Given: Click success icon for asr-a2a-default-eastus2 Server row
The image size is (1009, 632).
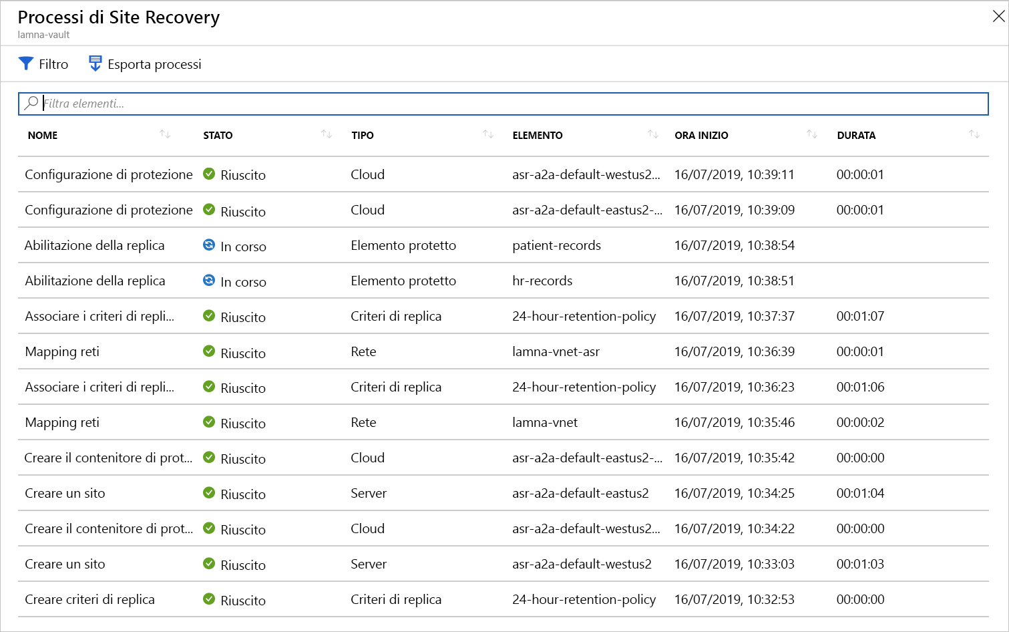Looking at the screenshot, I should pos(209,492).
